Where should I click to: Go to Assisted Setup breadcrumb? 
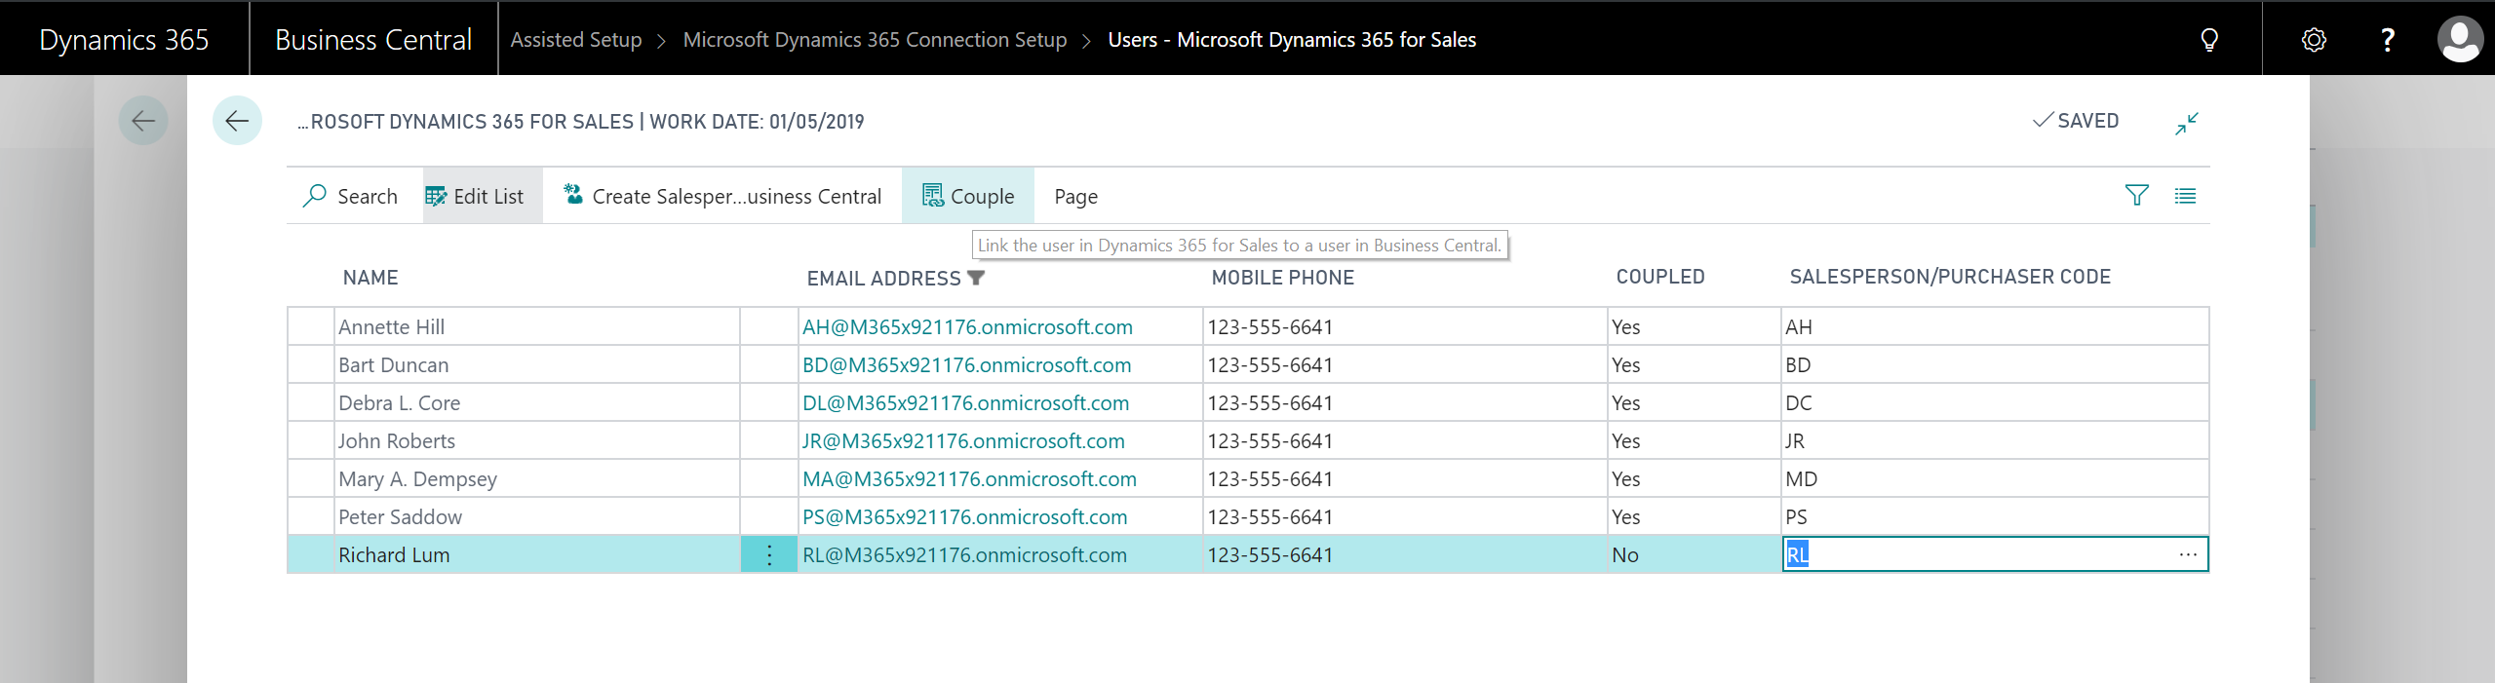pyautogui.click(x=576, y=40)
